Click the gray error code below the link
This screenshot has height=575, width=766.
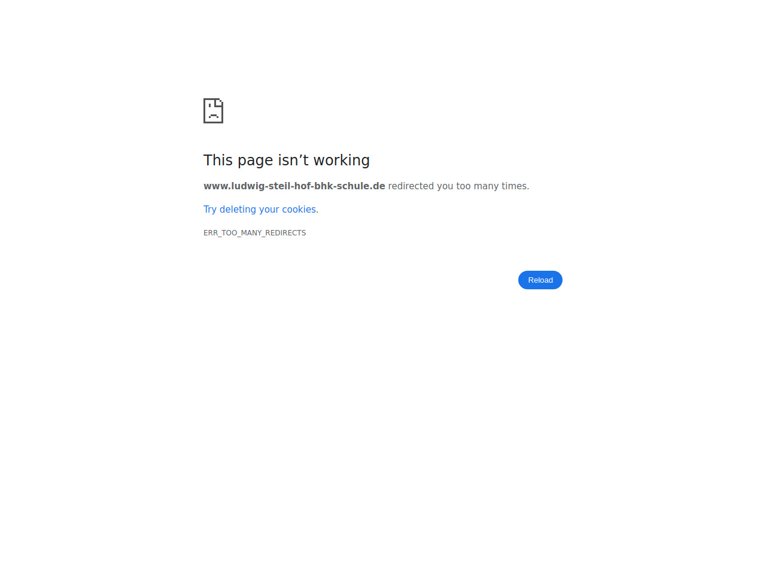click(254, 233)
